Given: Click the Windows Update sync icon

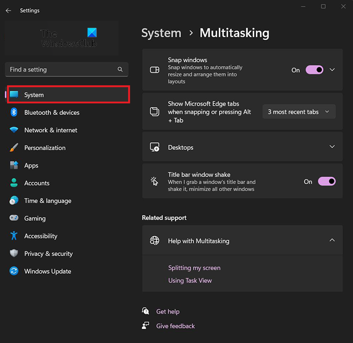Looking at the screenshot, I should (x=14, y=271).
